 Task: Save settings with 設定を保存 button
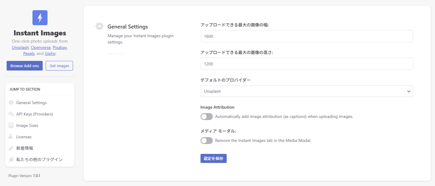tap(213, 158)
